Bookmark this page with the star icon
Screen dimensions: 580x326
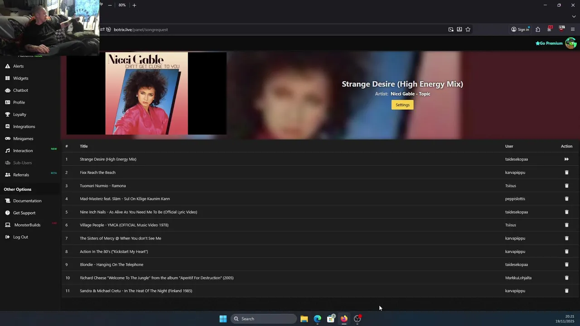click(x=468, y=29)
